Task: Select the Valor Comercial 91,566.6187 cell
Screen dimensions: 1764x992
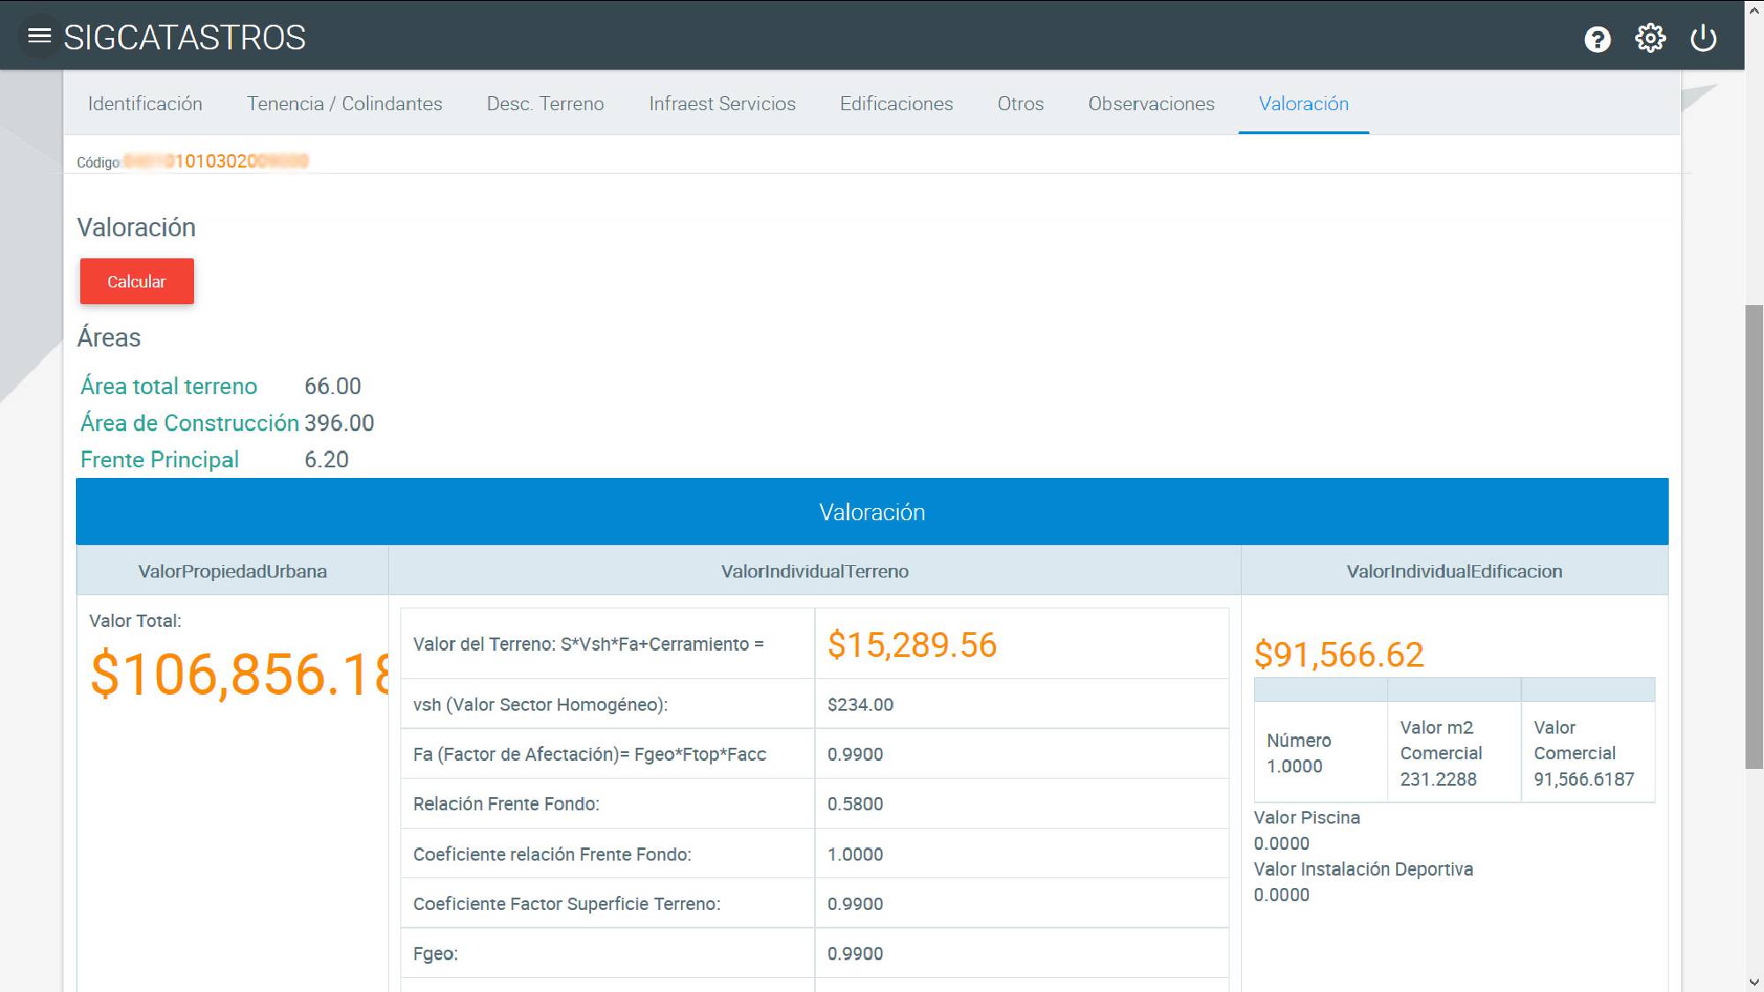Action: point(1588,752)
